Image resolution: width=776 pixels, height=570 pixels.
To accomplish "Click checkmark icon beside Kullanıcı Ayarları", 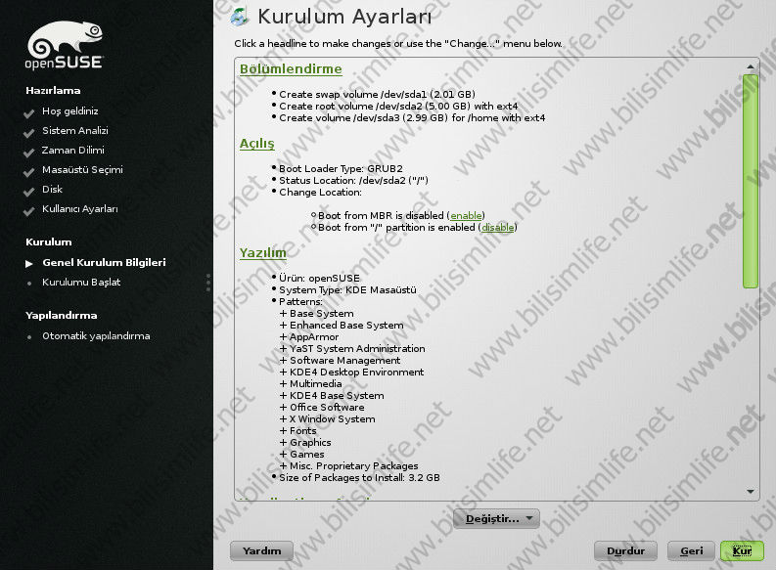I will 28,210.
